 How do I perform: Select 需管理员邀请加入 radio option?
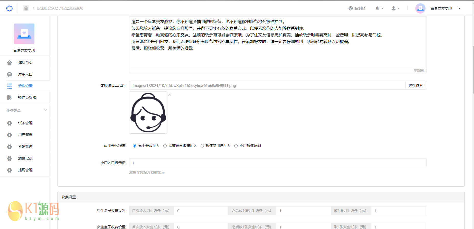pos(165,146)
